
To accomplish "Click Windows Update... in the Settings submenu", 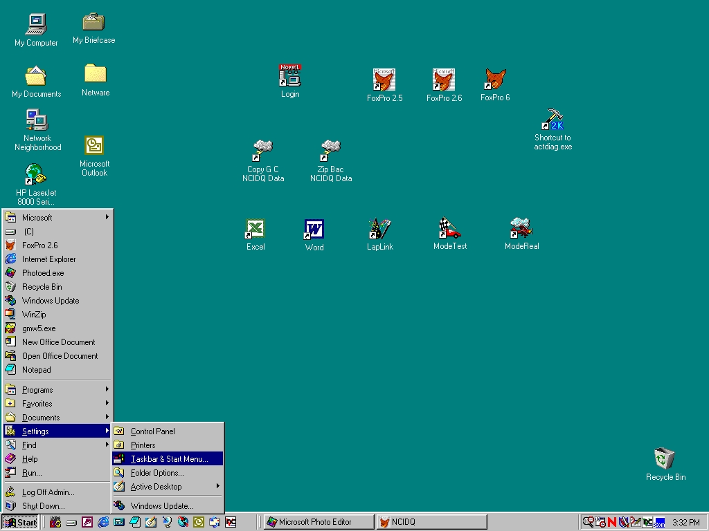I will tap(168, 505).
